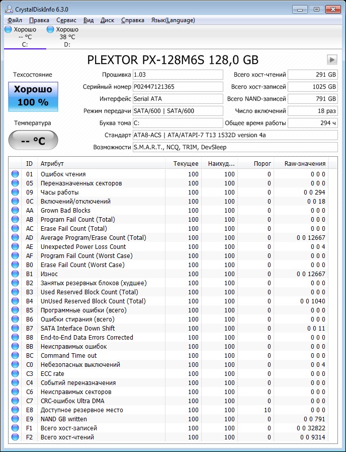Click status circle for CRC-ошибок Ultra DMA
This screenshot has width=346, height=452.
[15, 401]
